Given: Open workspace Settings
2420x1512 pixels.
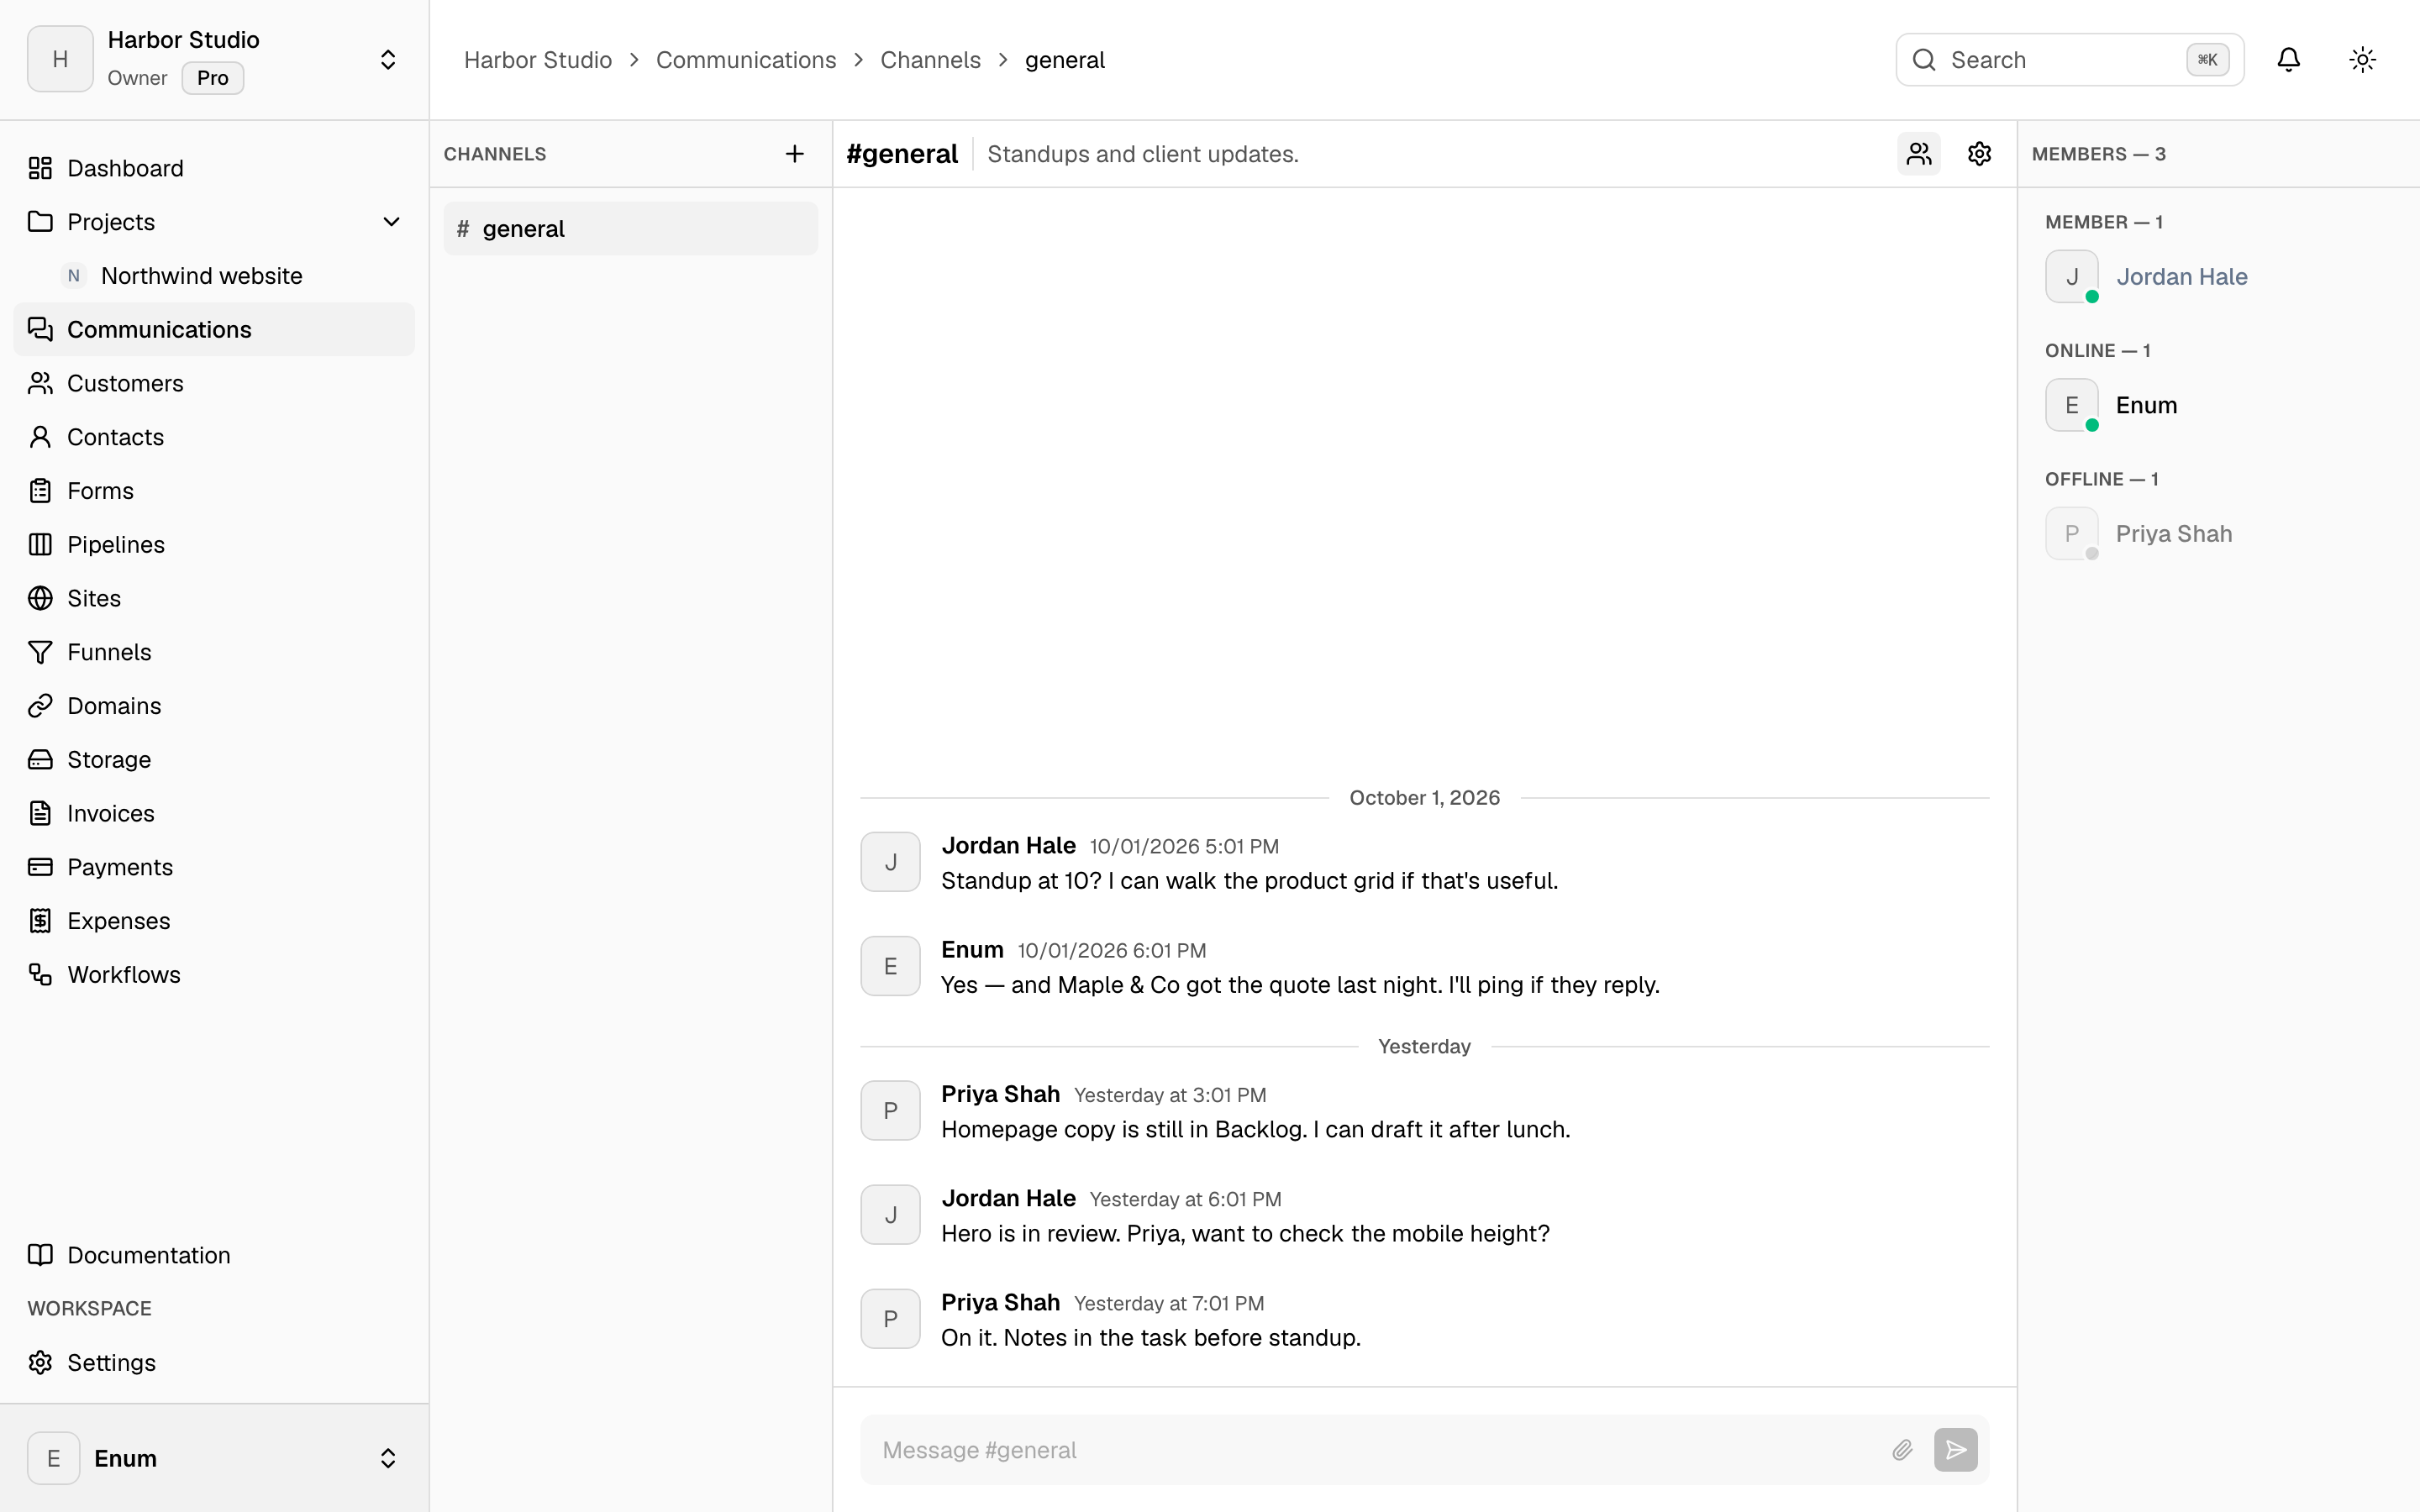Looking at the screenshot, I should pyautogui.click(x=214, y=1363).
